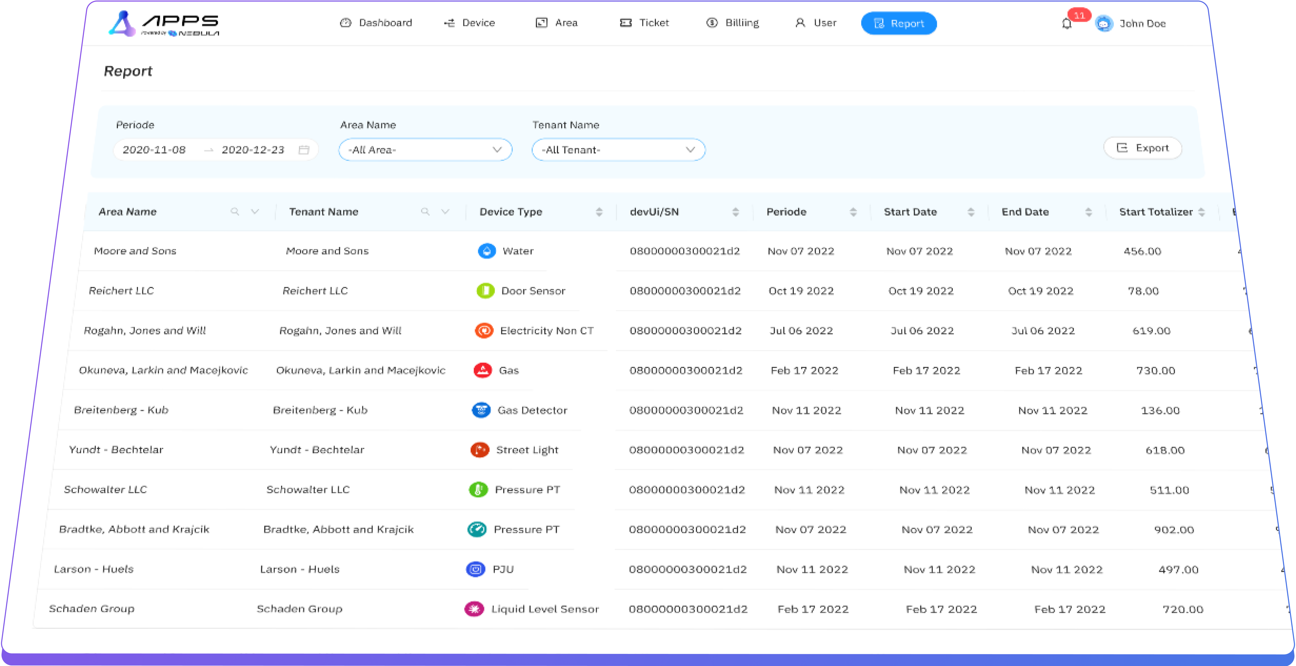Click Bradtke row Pressure PT icon
The height and width of the screenshot is (666, 1296).
(477, 529)
